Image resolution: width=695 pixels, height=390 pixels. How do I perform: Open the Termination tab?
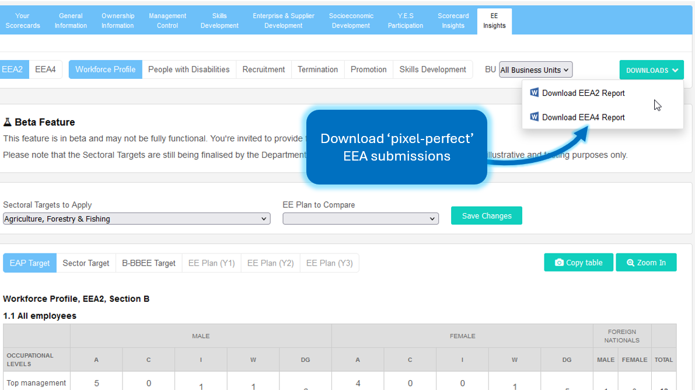[x=318, y=69]
